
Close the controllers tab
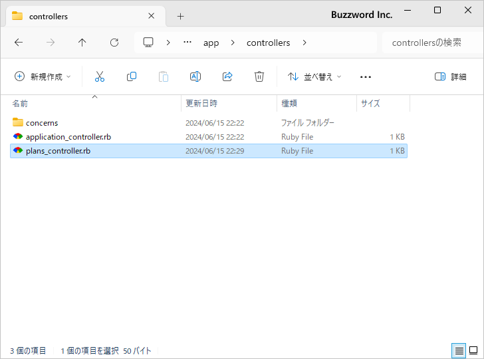click(x=152, y=16)
